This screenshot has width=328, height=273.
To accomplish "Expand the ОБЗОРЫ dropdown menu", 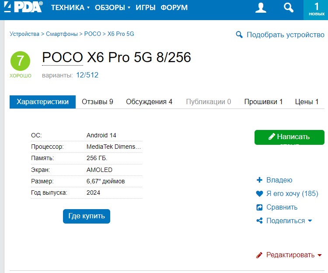I will tap(113, 7).
